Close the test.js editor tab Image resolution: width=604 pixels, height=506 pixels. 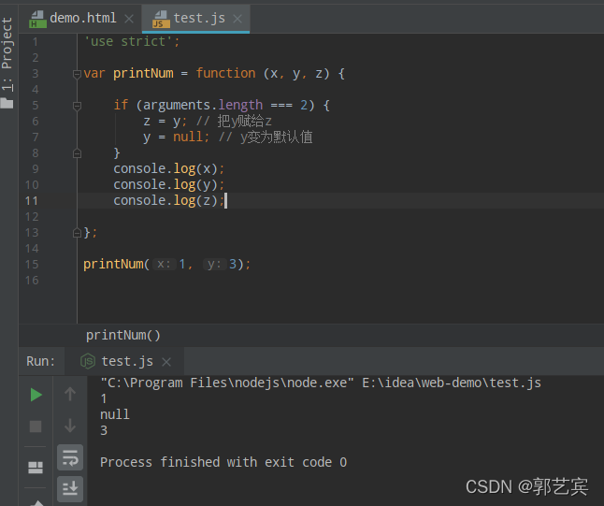pyautogui.click(x=237, y=19)
